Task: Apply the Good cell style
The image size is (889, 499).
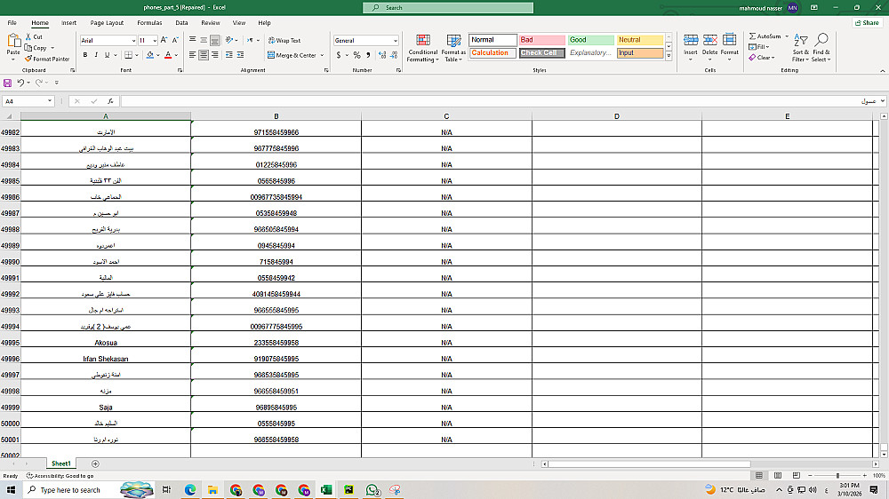Action: 591,40
